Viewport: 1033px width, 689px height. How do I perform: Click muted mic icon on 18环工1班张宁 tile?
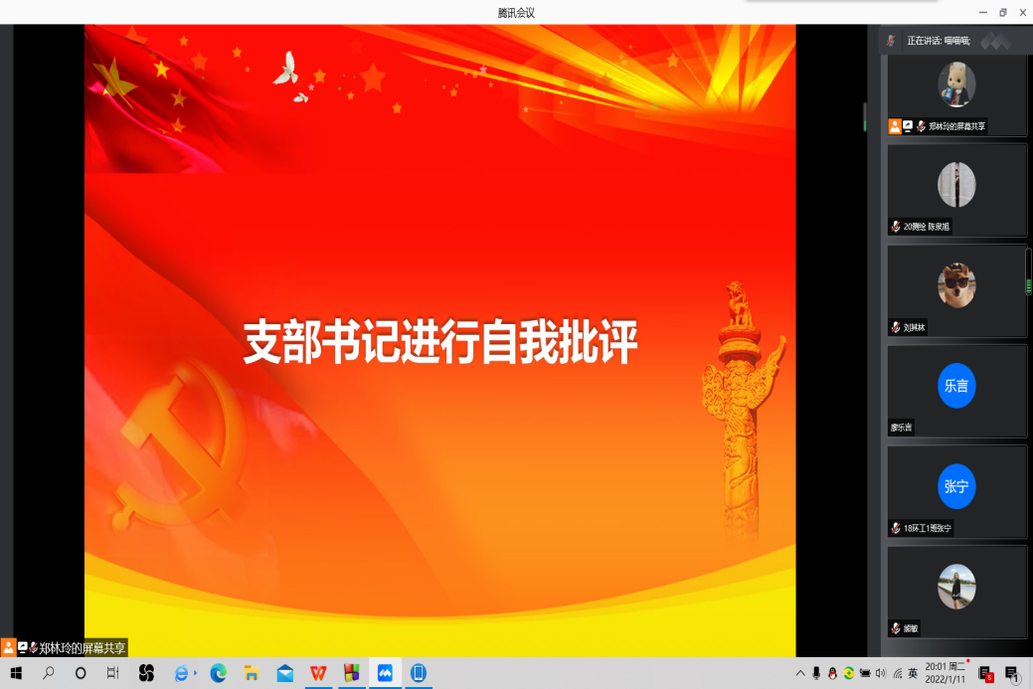pyautogui.click(x=896, y=528)
